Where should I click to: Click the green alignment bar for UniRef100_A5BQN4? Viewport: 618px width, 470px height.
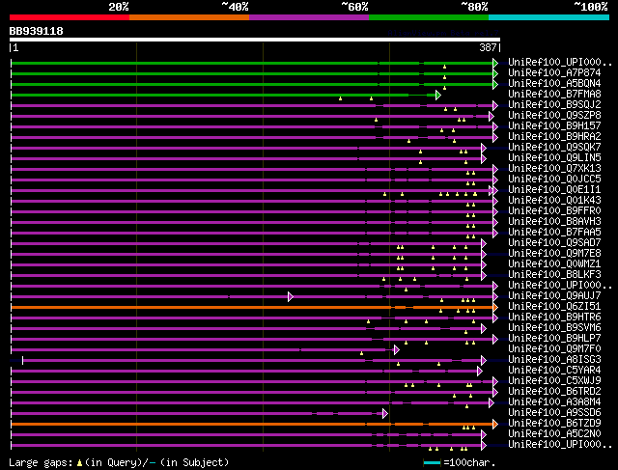point(252,84)
